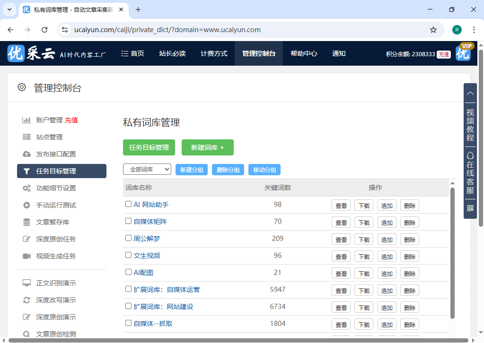Click the server icon next to 站点管理

[26, 137]
